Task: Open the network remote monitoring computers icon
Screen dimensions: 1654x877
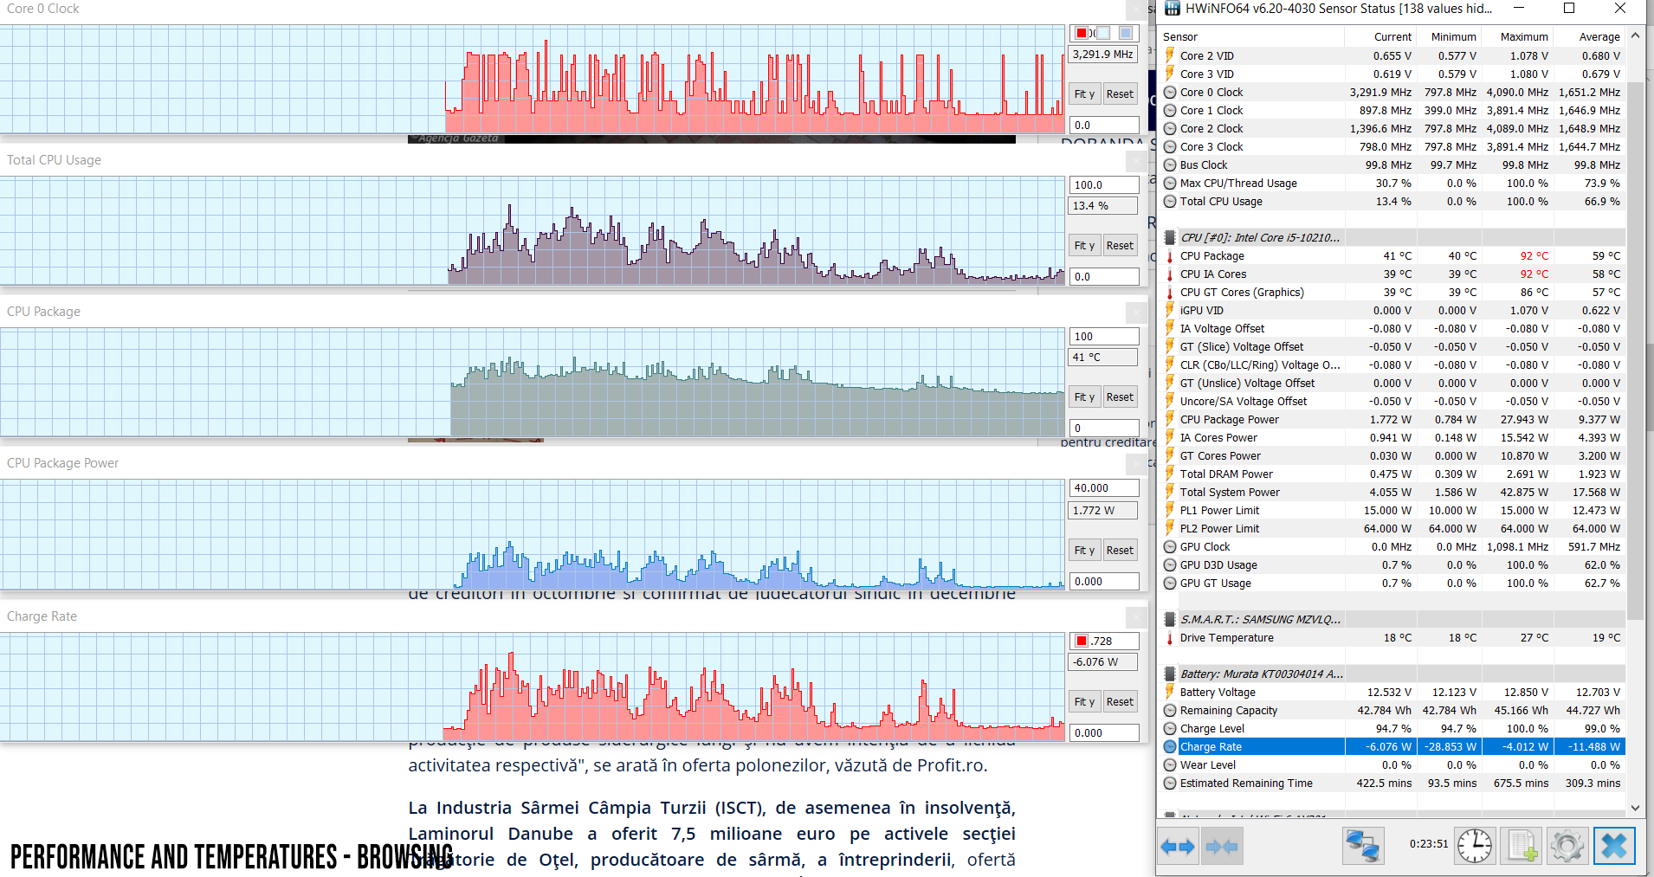Action: coord(1363,846)
